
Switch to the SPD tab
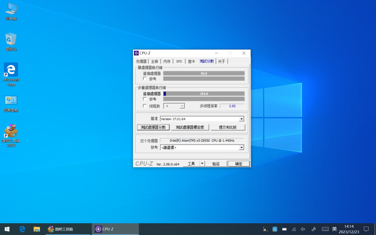(179, 61)
